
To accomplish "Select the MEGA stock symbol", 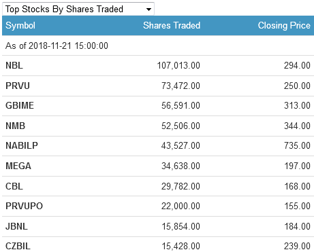I will click(18, 166).
